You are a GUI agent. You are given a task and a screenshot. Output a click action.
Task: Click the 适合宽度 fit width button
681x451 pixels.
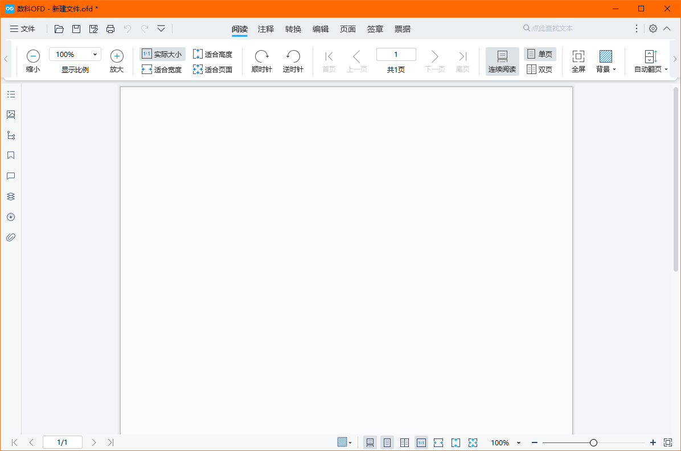pyautogui.click(x=162, y=69)
